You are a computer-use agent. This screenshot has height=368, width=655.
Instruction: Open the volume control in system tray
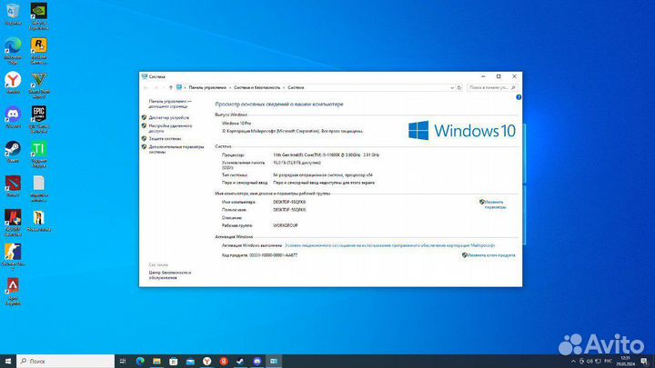[589, 362]
